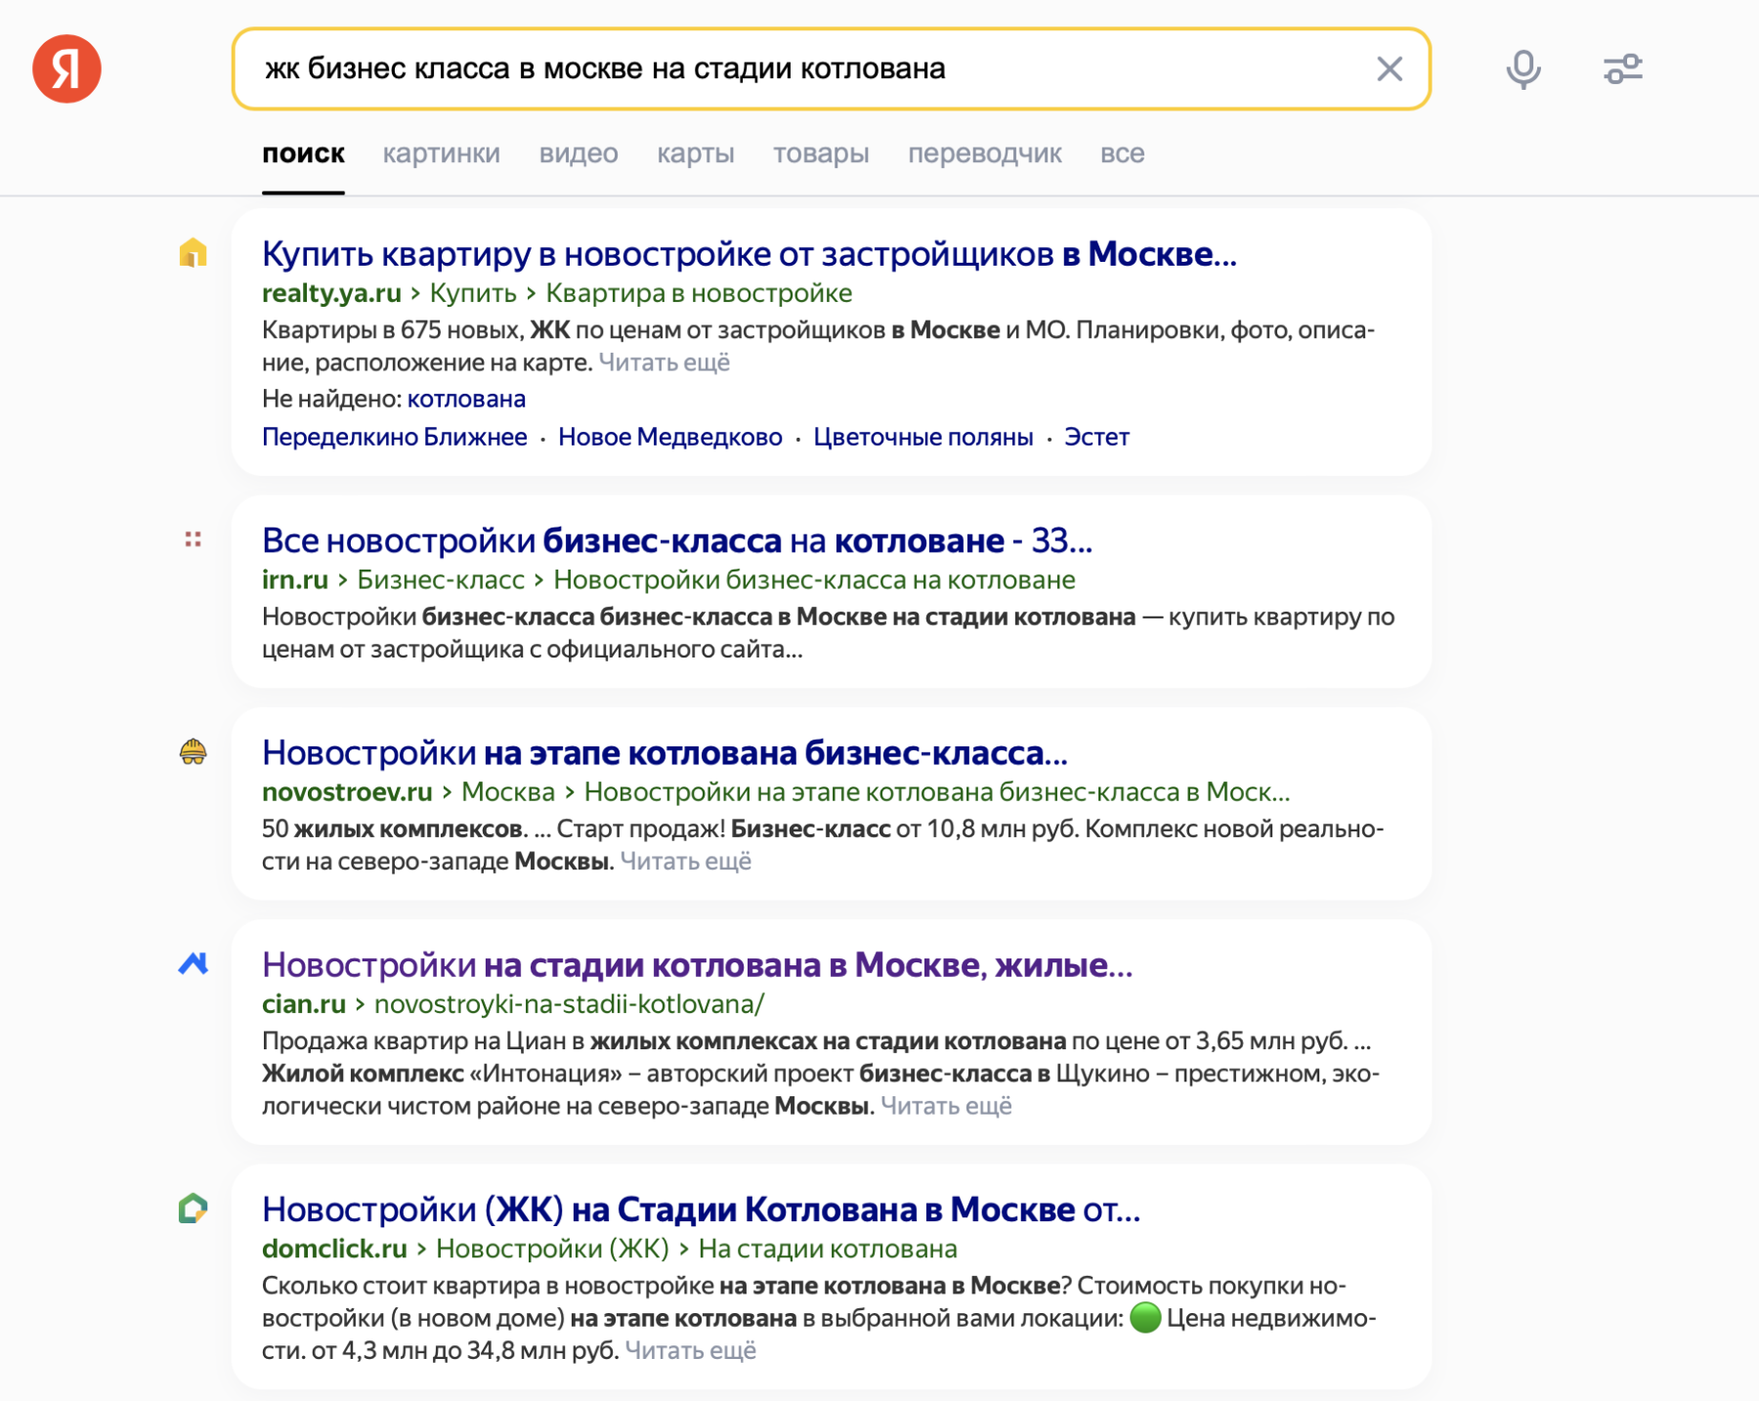The height and width of the screenshot is (1401, 1759).
Task: Open result 'Все новостройки бизнес-класса на котловане'
Action: pos(676,540)
